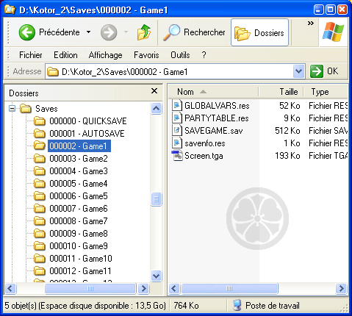Click inside the Adresse path field
Screen dimensions: 352x316
click(169, 72)
